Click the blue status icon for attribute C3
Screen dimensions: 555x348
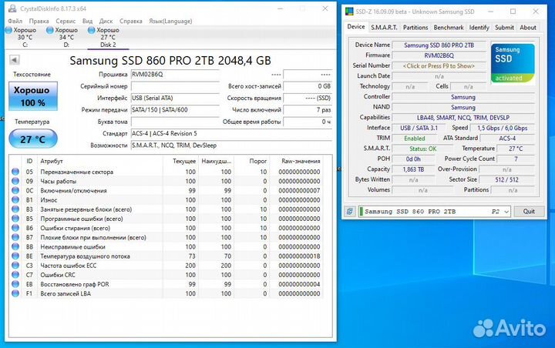[15, 266]
